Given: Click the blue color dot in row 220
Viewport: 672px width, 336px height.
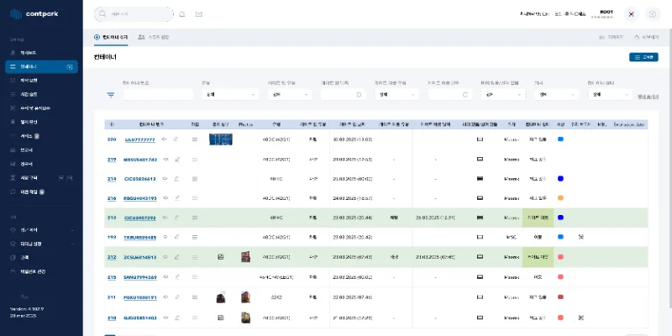Looking at the screenshot, I should pos(560,139).
